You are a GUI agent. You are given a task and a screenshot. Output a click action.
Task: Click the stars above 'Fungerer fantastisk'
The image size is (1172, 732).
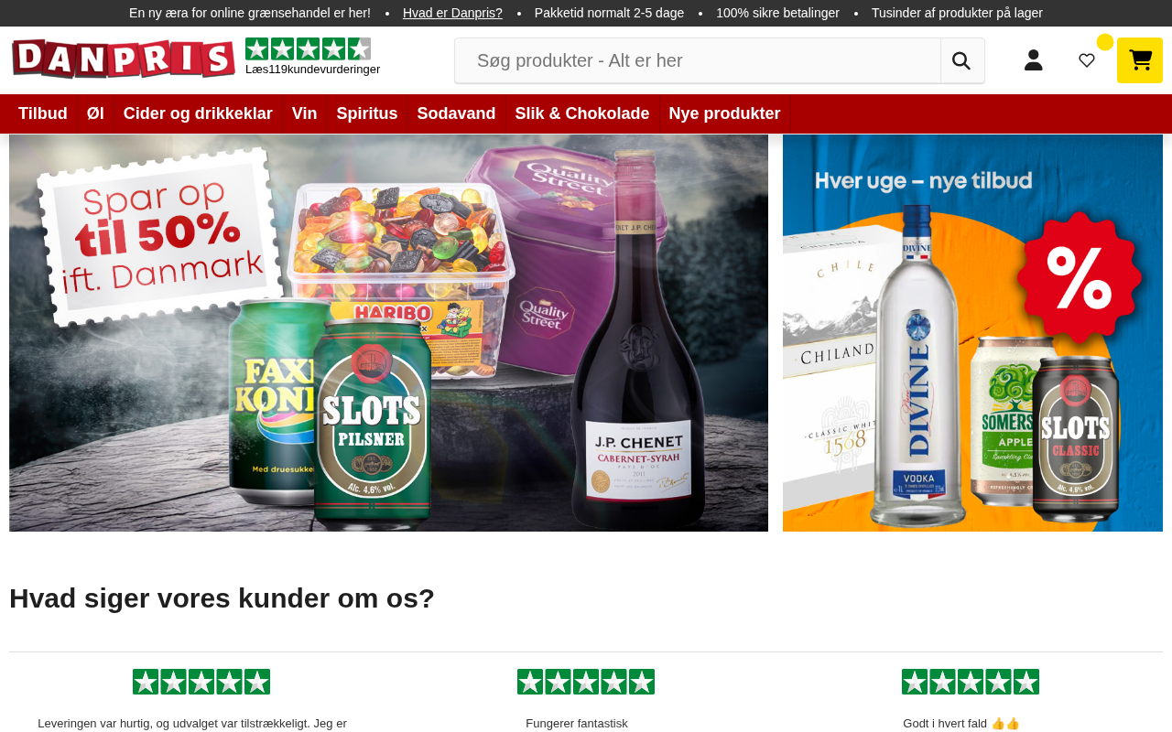(586, 682)
